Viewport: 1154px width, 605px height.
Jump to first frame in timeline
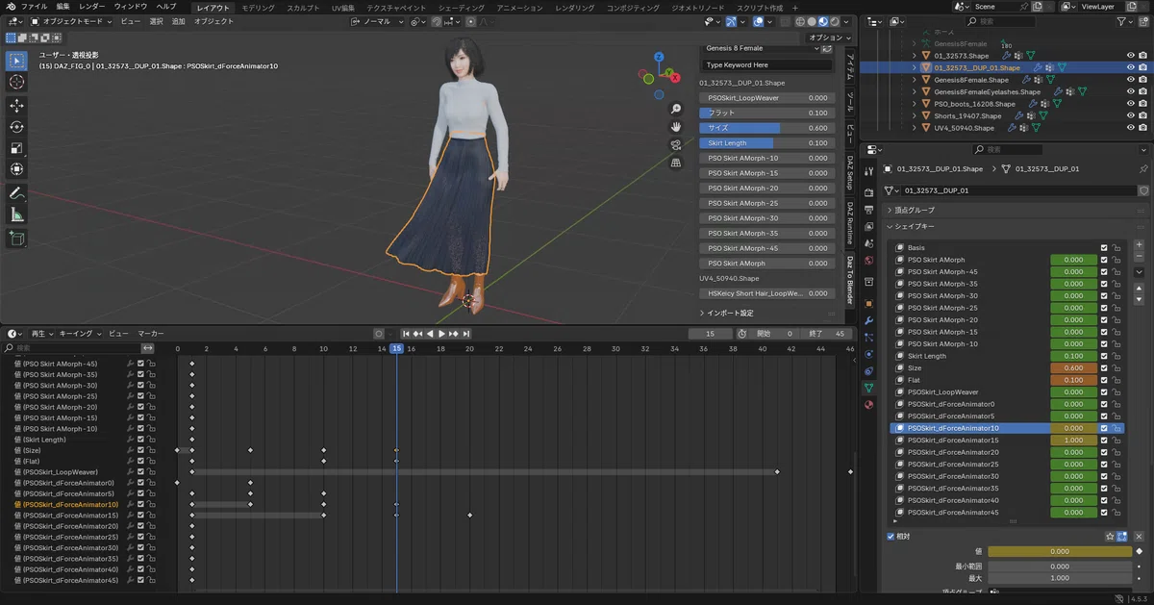[406, 333]
